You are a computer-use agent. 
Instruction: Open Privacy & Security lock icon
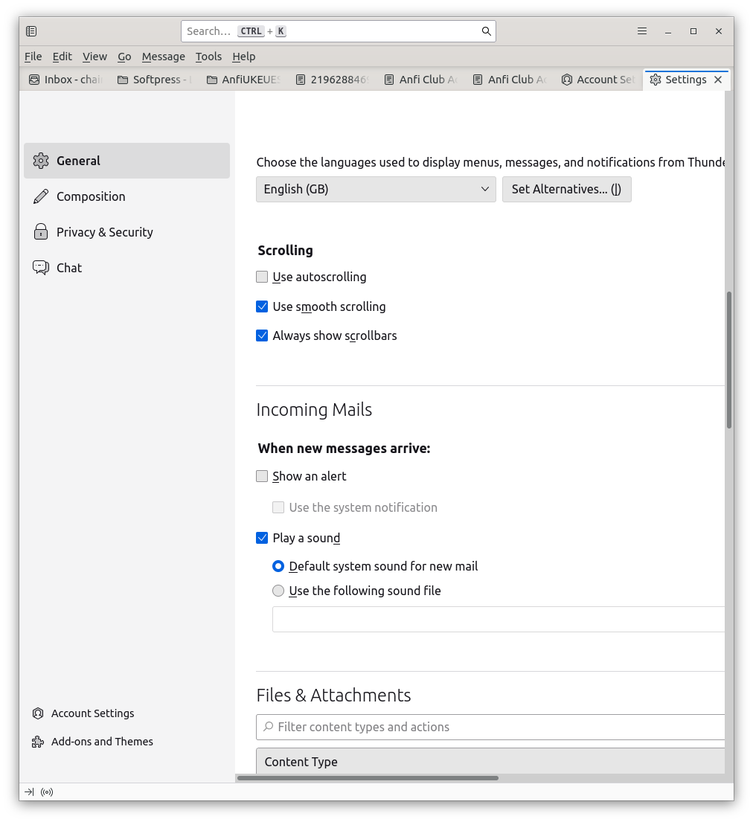41,232
